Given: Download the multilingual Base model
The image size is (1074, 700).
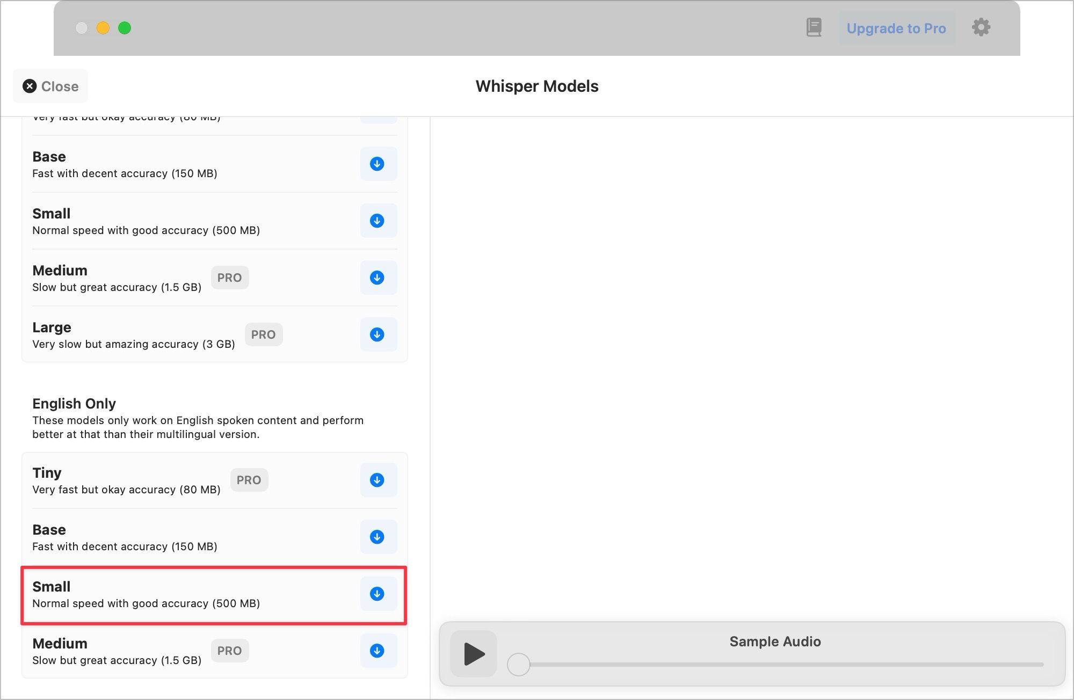Looking at the screenshot, I should (378, 164).
